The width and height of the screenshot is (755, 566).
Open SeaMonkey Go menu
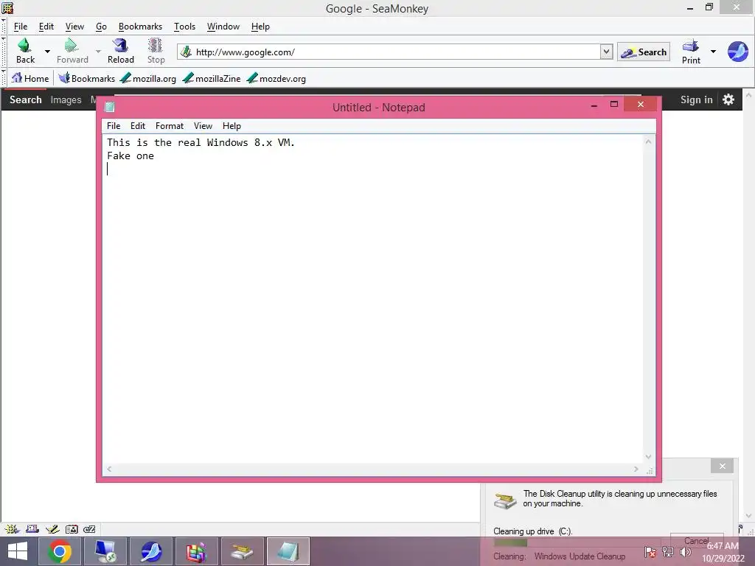point(101,27)
